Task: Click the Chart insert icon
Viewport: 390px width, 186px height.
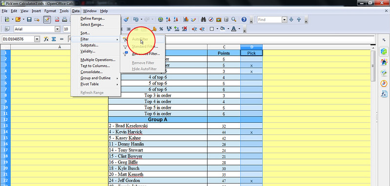Action: click(186, 19)
